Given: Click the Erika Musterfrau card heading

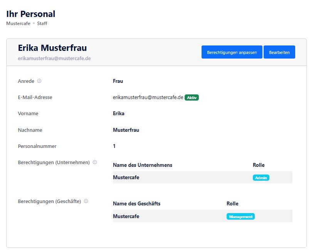Looking at the screenshot, I should coord(52,48).
